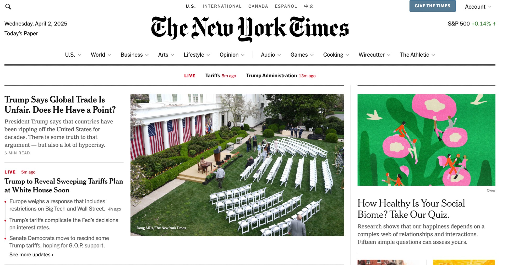Open Today's Paper link
524x265 pixels.
coord(21,34)
